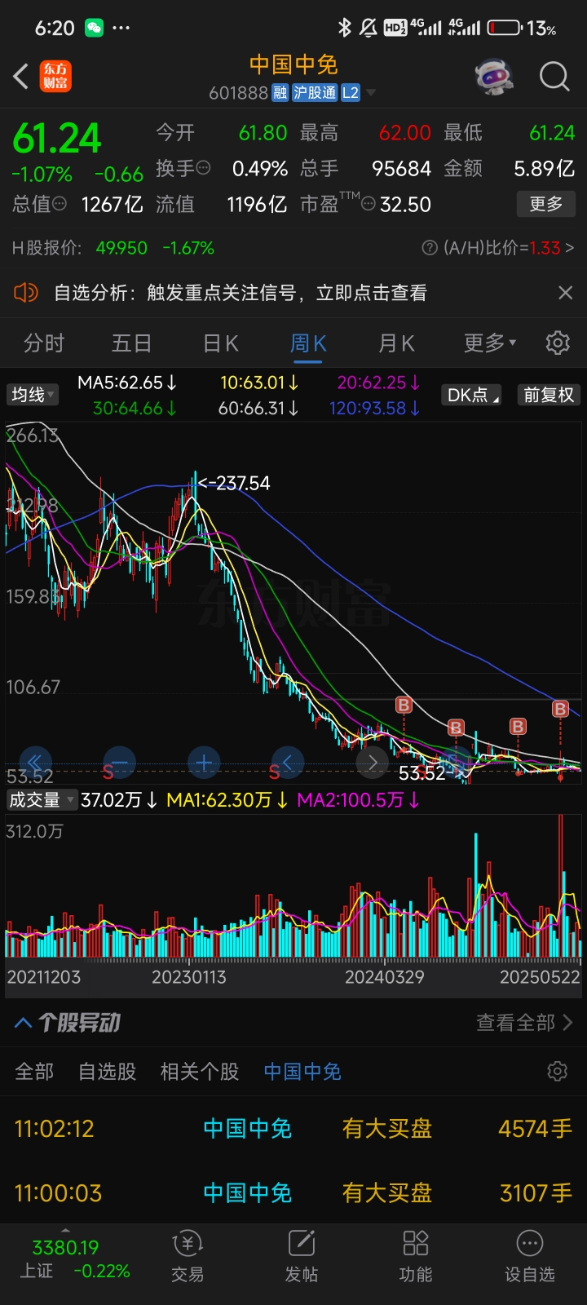Tap the 237.54 peak price marker
This screenshot has height=1305, width=587.
point(234,484)
